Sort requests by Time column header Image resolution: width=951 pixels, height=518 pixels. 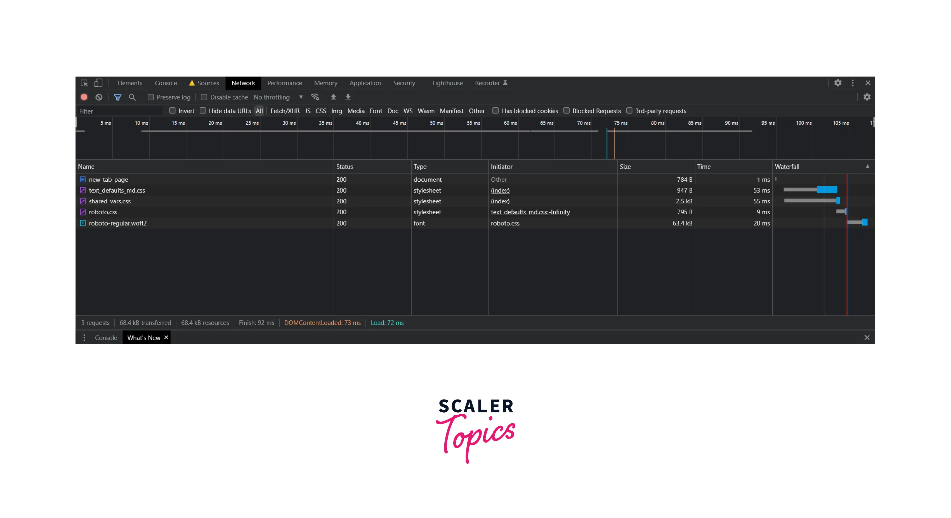(733, 167)
